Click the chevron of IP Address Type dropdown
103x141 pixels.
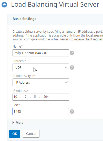(66, 82)
